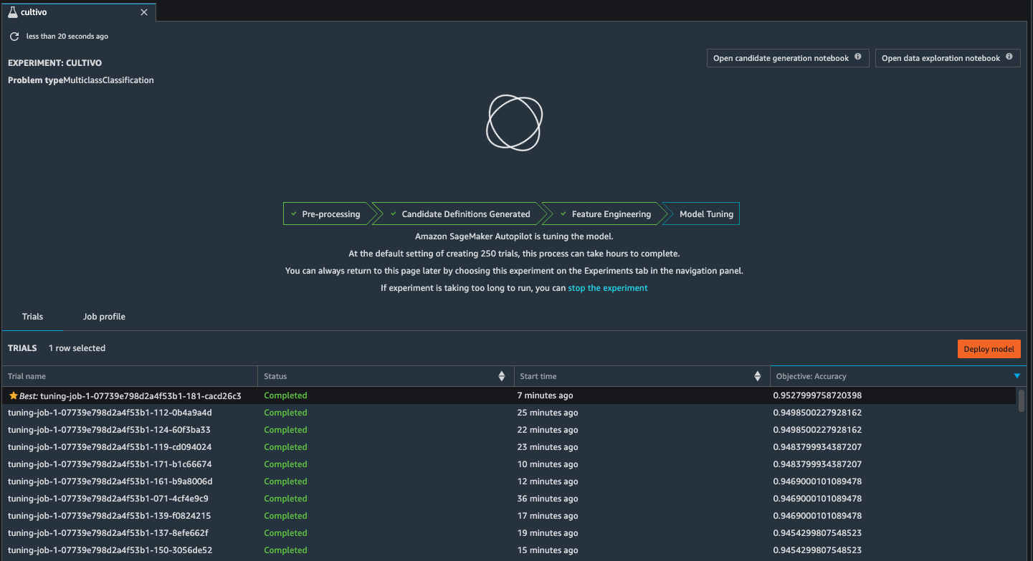This screenshot has height=561, width=1033.
Task: Switch to the Trials tab
Action: (x=32, y=317)
